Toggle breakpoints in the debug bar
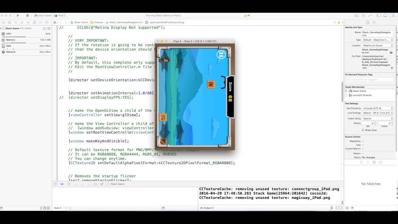Image resolution: width=398 pixels, height=224 pixels. [62, 184]
